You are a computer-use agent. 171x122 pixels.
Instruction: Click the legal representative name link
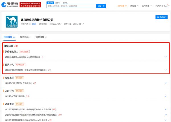[x=34, y=24]
